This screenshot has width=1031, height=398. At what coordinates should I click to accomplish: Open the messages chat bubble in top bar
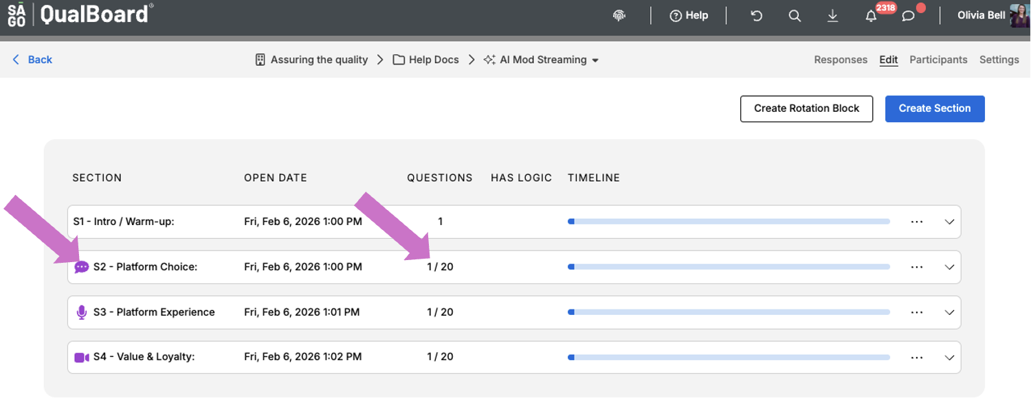click(x=907, y=15)
